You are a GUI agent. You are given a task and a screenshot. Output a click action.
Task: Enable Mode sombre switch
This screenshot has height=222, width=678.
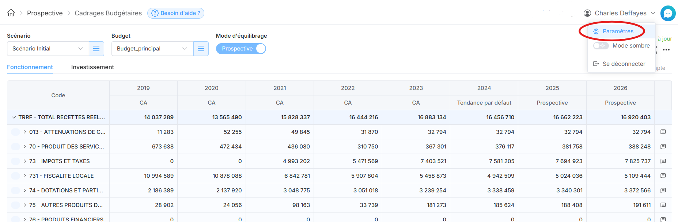601,46
